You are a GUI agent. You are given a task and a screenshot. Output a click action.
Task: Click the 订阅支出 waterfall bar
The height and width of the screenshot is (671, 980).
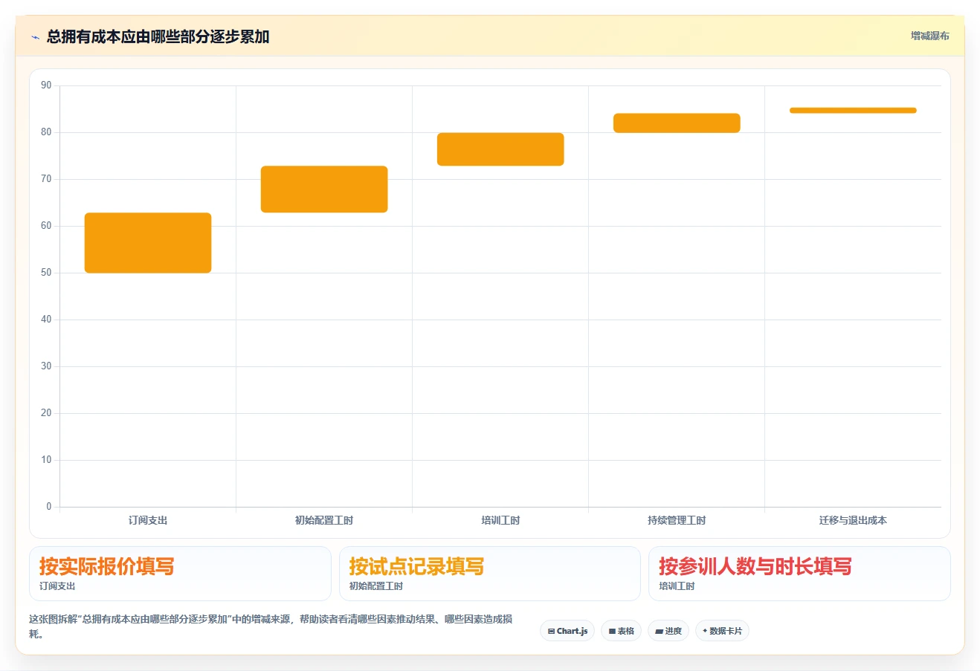tap(148, 243)
